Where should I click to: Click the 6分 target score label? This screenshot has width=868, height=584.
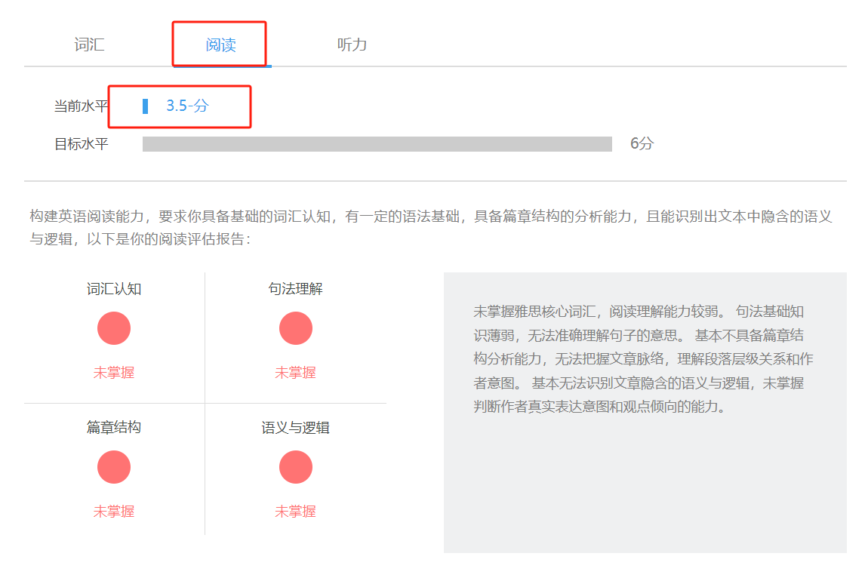click(x=642, y=143)
